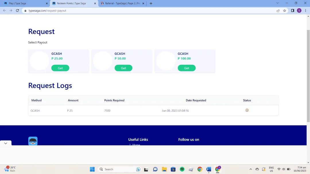Open Bing chat icon in search box
This screenshot has width=310, height=174.
[x=138, y=169]
